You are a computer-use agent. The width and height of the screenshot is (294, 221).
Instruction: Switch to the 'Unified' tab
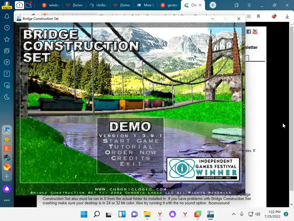point(98,5)
